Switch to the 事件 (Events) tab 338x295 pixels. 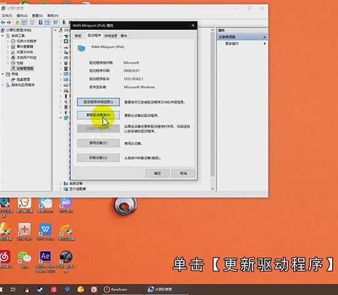coord(124,35)
